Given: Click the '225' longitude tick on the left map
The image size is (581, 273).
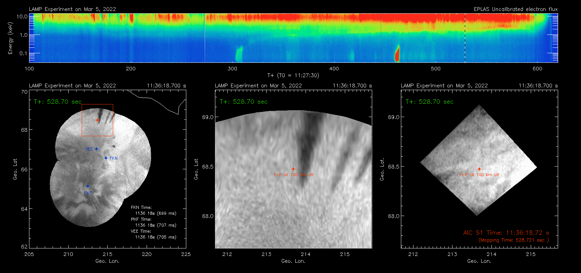Looking at the screenshot, I should (x=186, y=254).
